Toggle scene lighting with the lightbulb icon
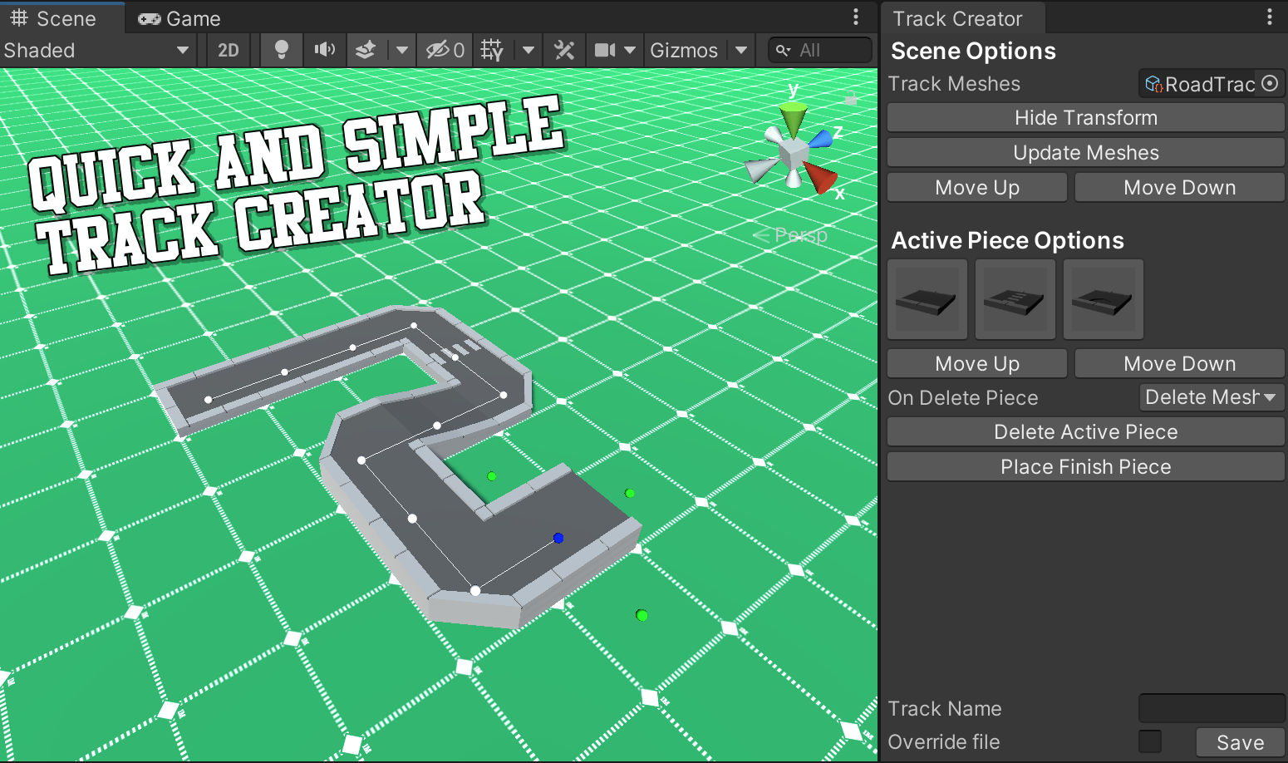This screenshot has height=763, width=1288. (282, 51)
